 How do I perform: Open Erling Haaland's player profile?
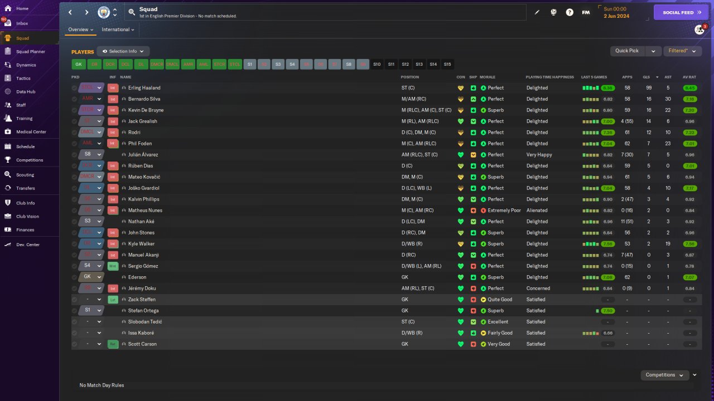[144, 88]
